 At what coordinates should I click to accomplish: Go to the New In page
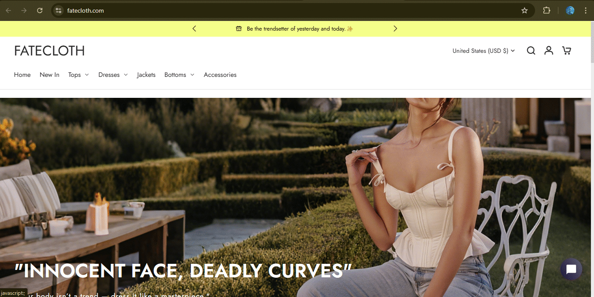pyautogui.click(x=49, y=75)
